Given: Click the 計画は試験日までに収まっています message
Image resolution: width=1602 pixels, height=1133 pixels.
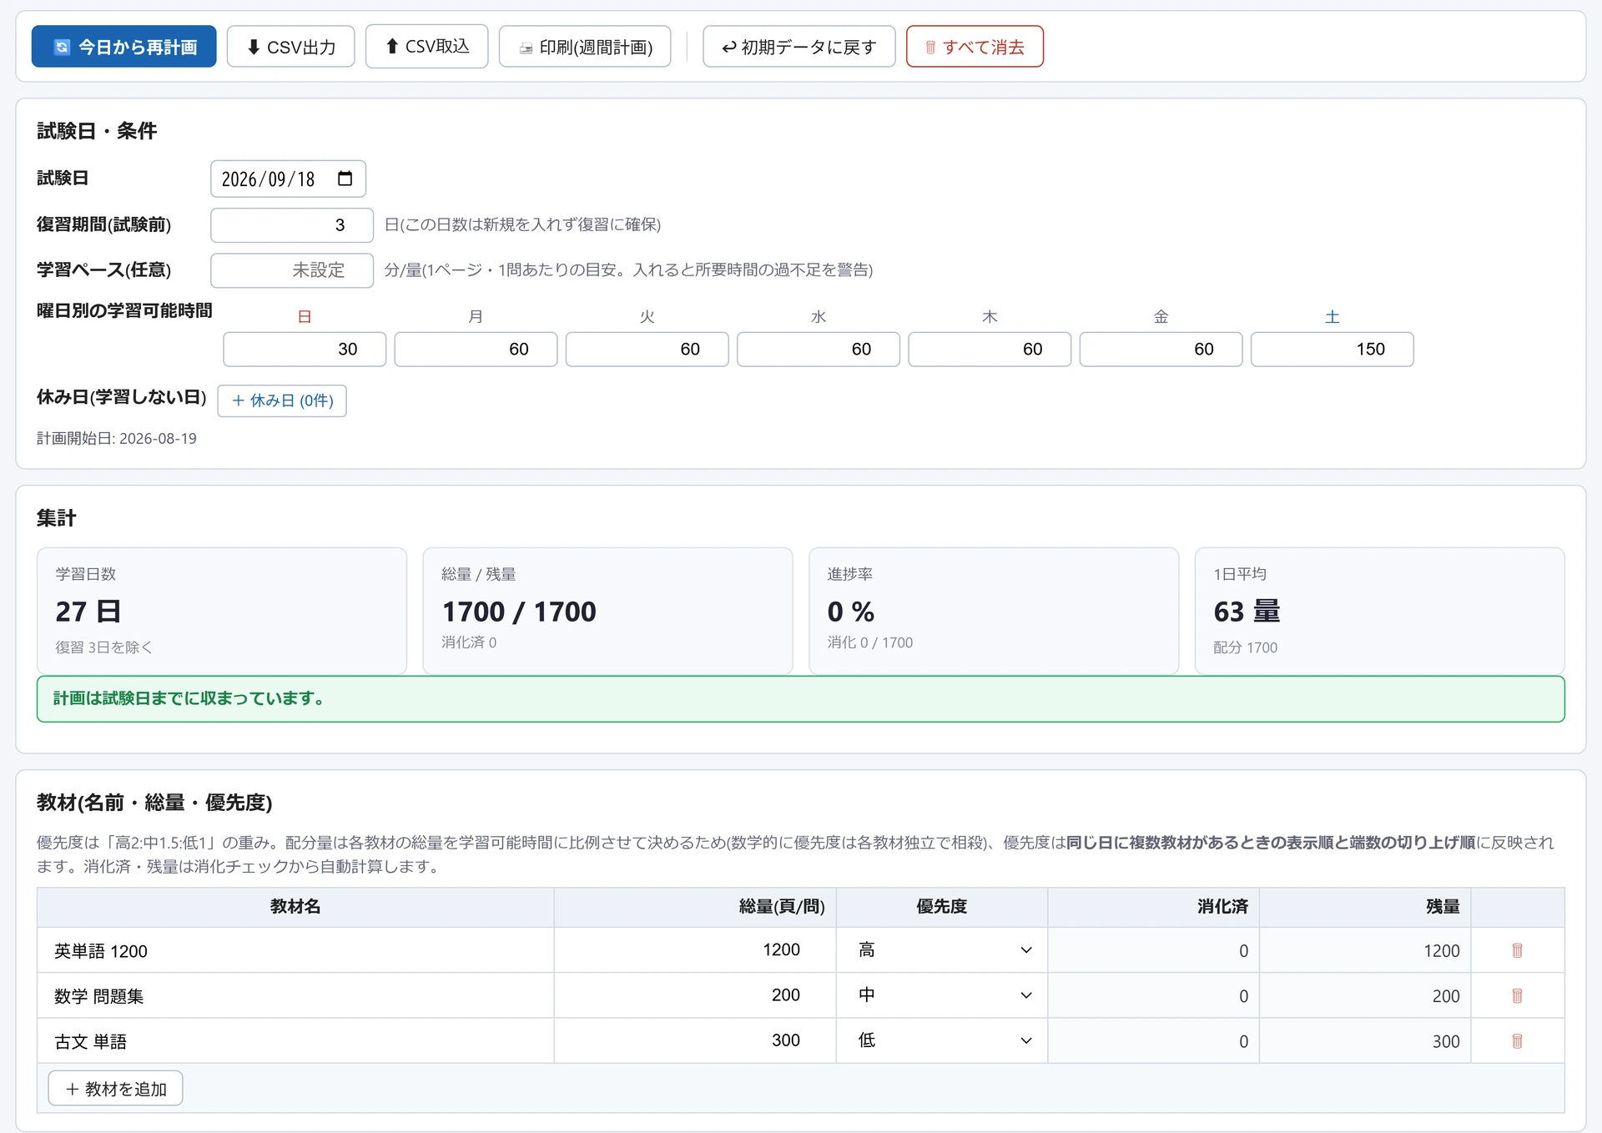Looking at the screenshot, I should coord(801,699).
